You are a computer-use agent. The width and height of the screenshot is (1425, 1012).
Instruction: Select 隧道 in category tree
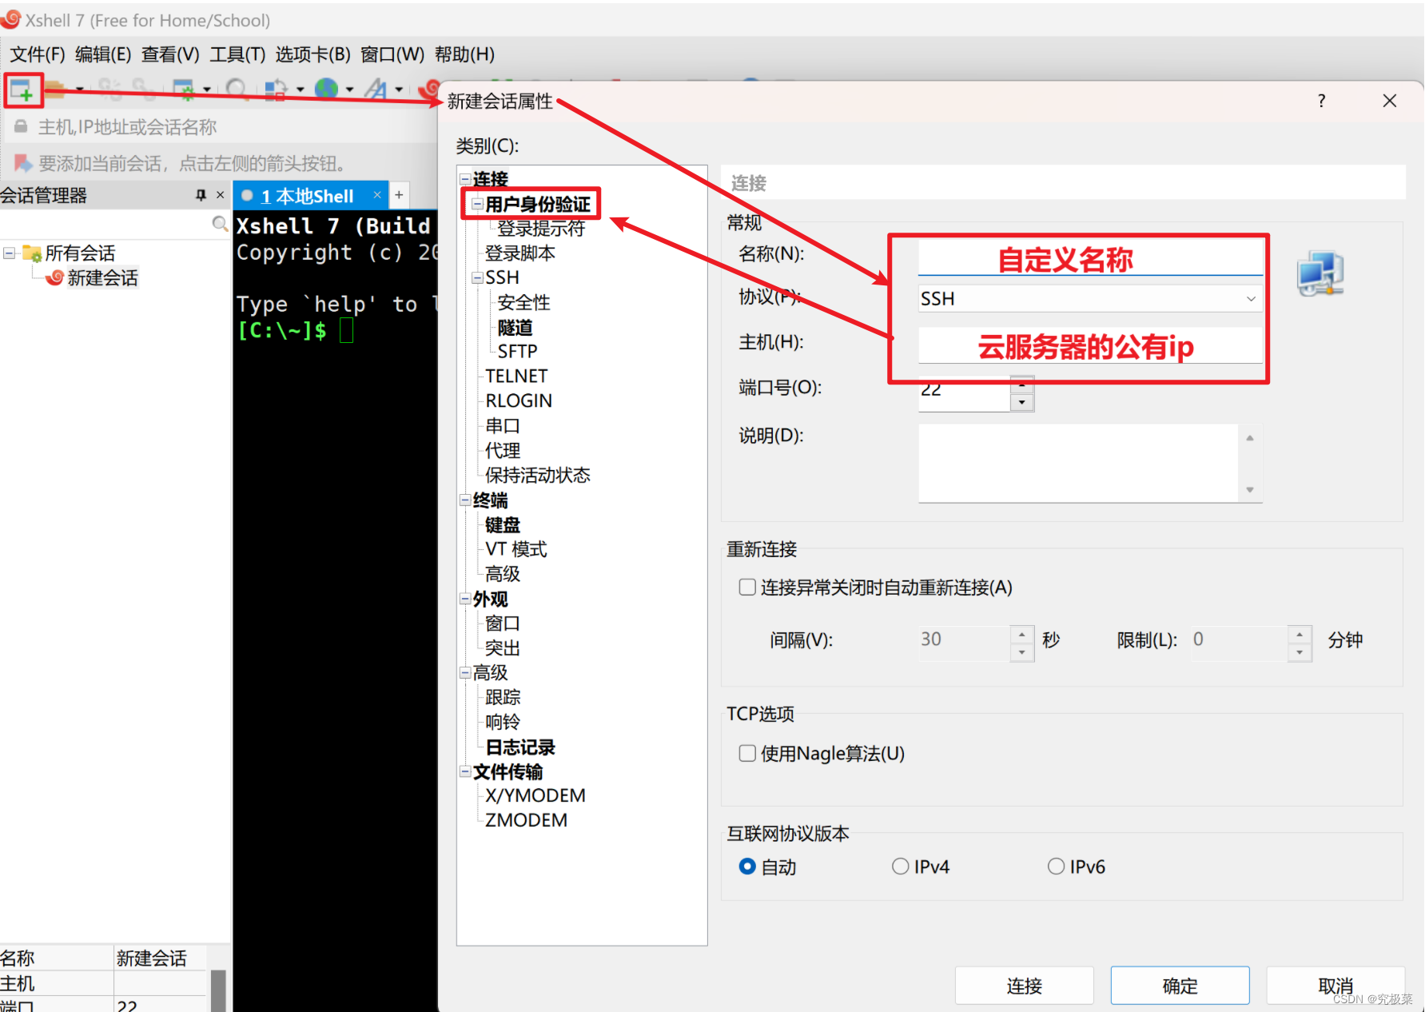click(515, 328)
